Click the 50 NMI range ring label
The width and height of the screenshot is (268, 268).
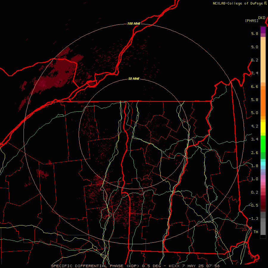[134, 79]
